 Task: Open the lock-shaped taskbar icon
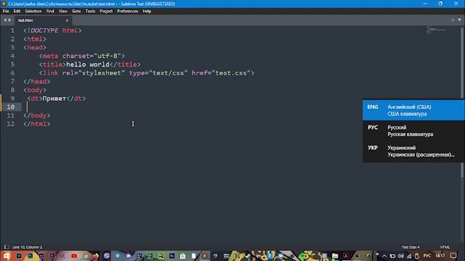point(182,256)
